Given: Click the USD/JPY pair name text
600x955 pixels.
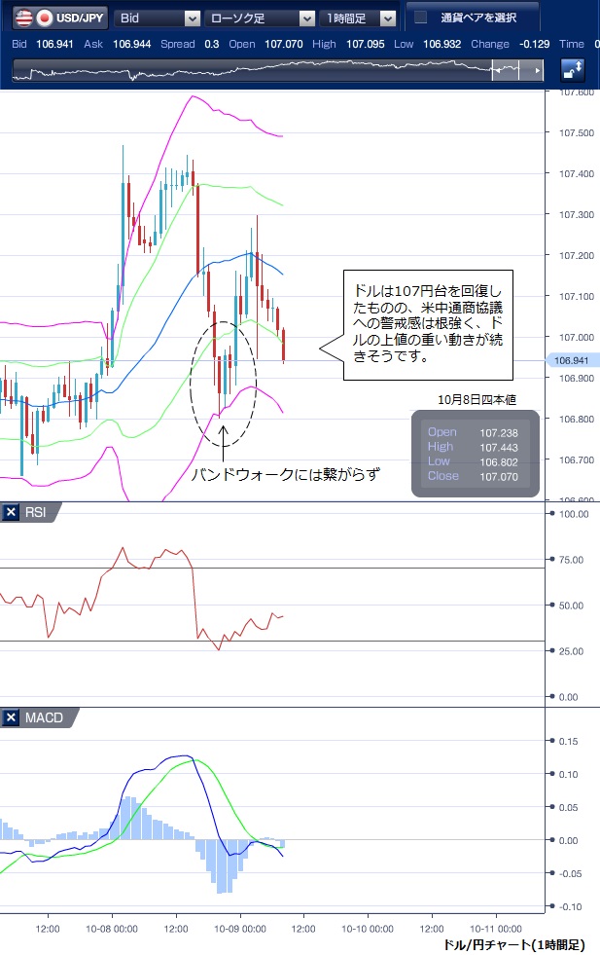Looking at the screenshot, I should coord(82,18).
